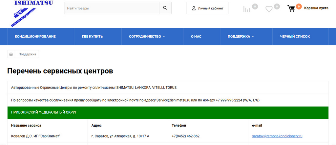The image size is (336, 145).
Task: Expand the ПОДДЕРЖКА dropdown chevron
Action: [253, 37]
